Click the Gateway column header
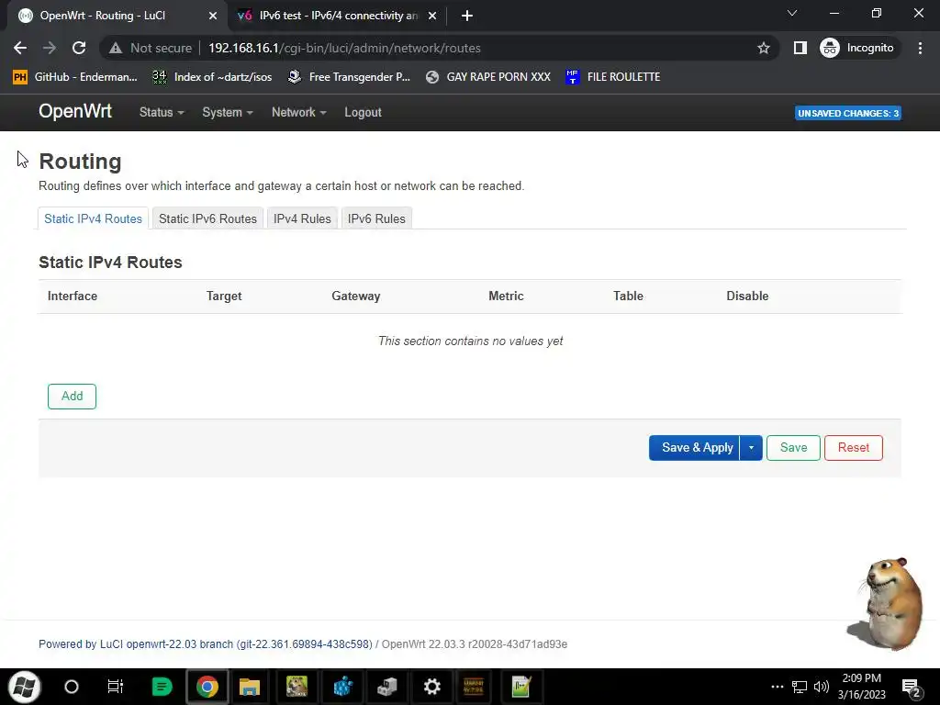This screenshot has width=940, height=705. click(x=356, y=297)
